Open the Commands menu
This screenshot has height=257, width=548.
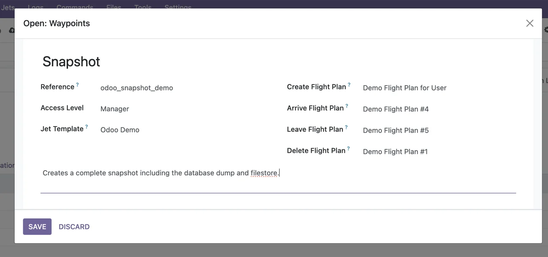point(75,7)
